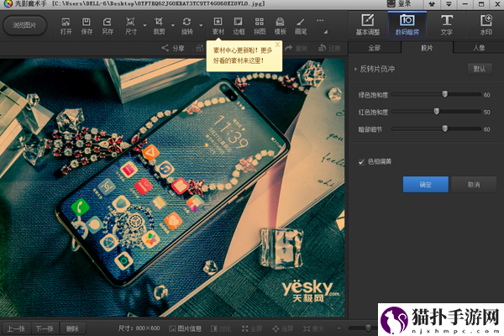This screenshot has height=336, width=504.
Task: Select the 画笔 brush tool
Action: [301, 26]
